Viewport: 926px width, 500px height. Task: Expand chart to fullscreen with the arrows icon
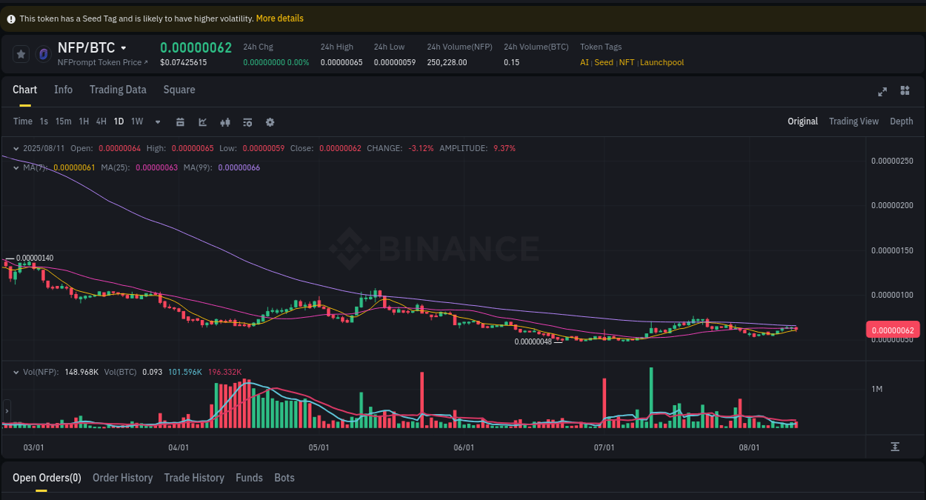(882, 92)
